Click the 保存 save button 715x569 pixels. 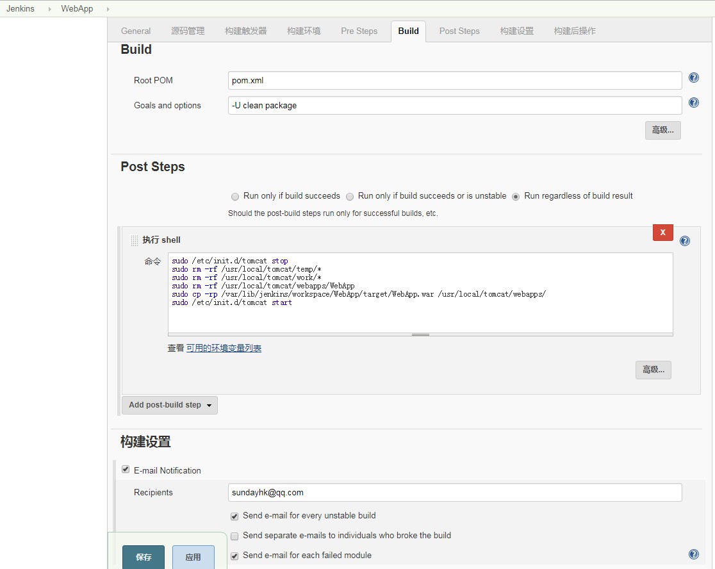(x=144, y=557)
